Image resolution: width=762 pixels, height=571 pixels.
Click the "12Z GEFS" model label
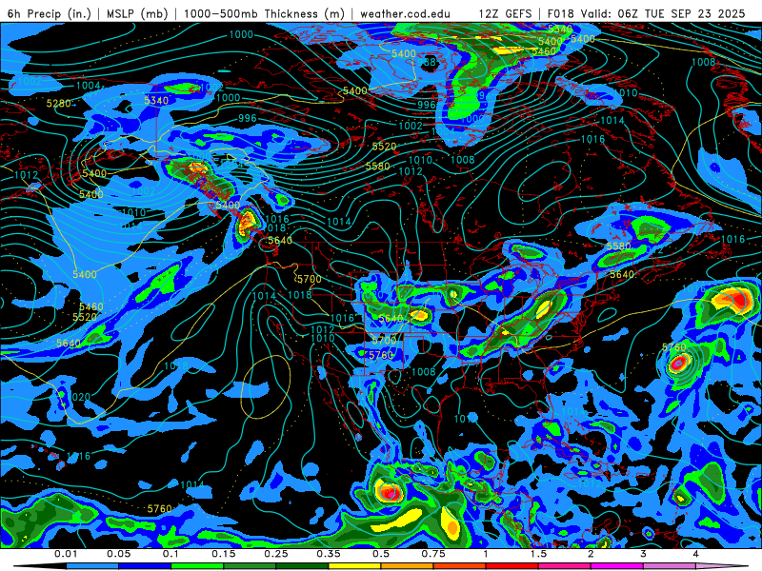506,13
